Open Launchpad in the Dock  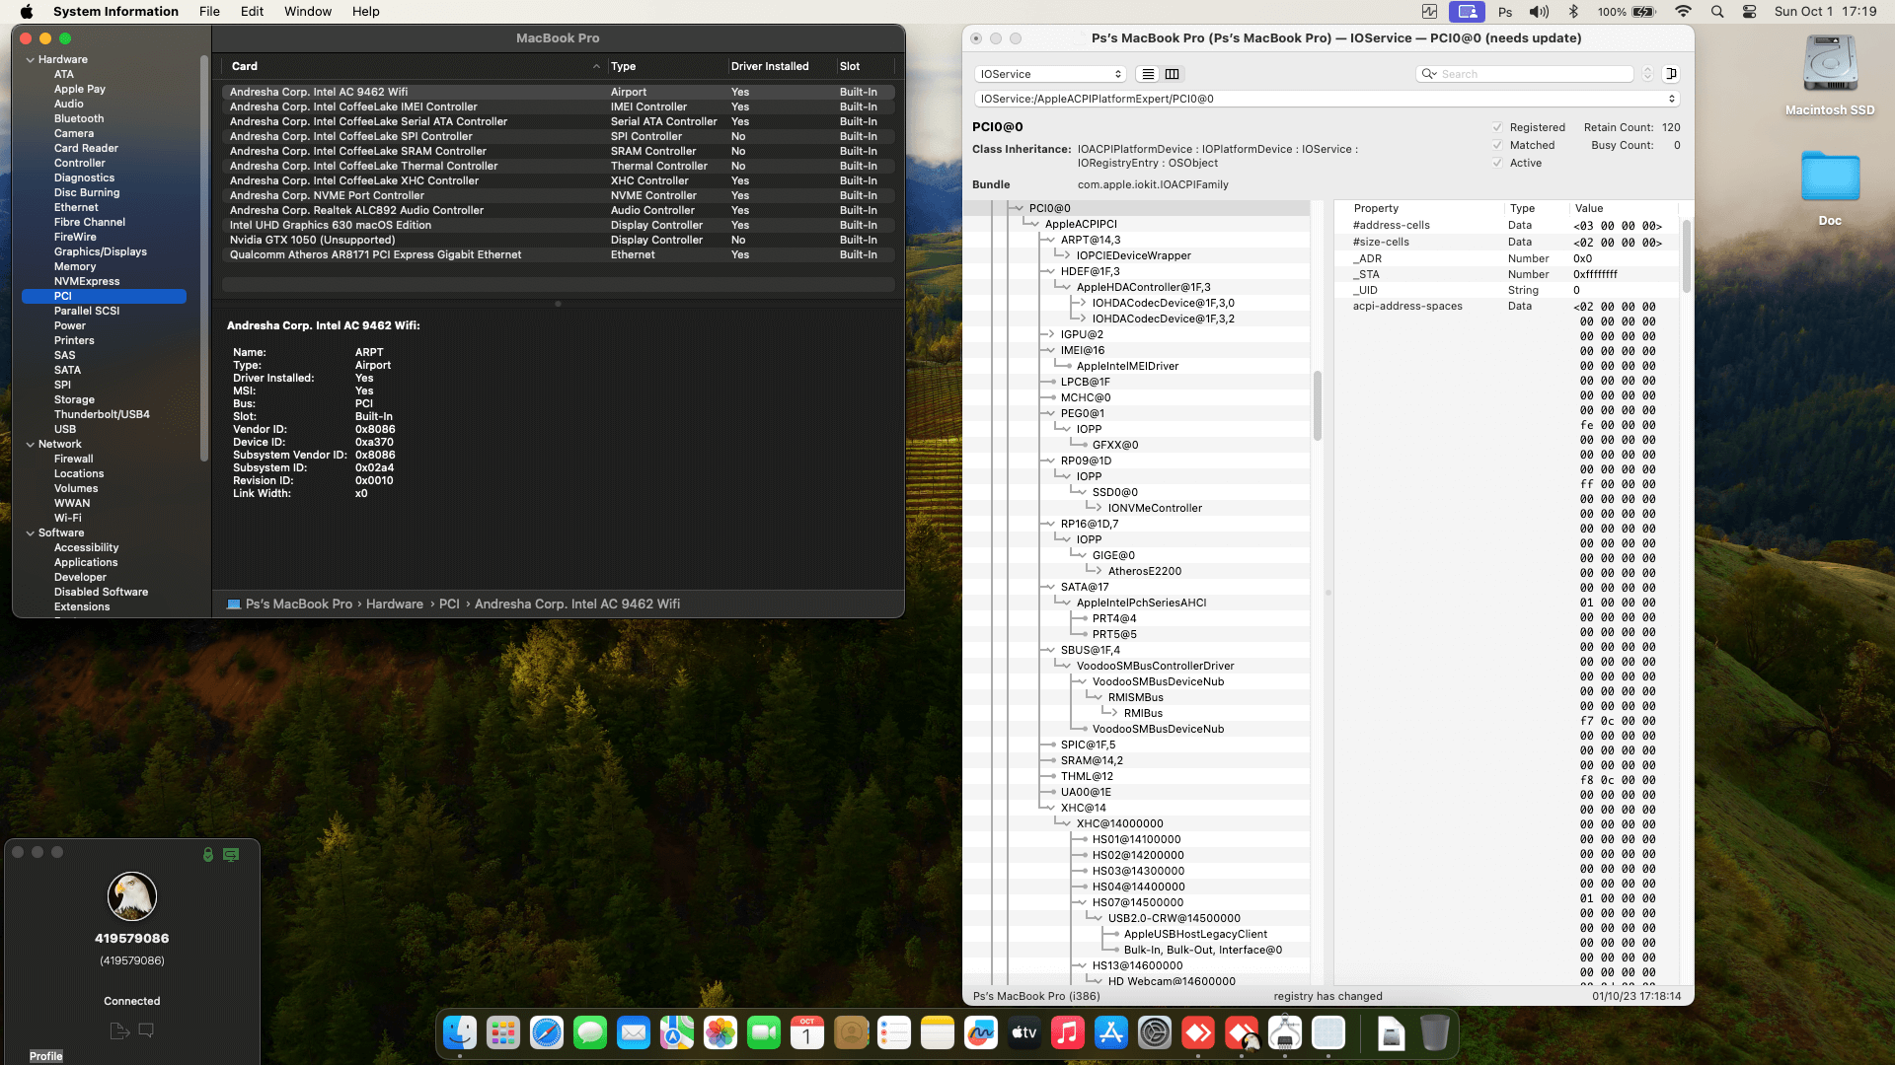click(503, 1032)
